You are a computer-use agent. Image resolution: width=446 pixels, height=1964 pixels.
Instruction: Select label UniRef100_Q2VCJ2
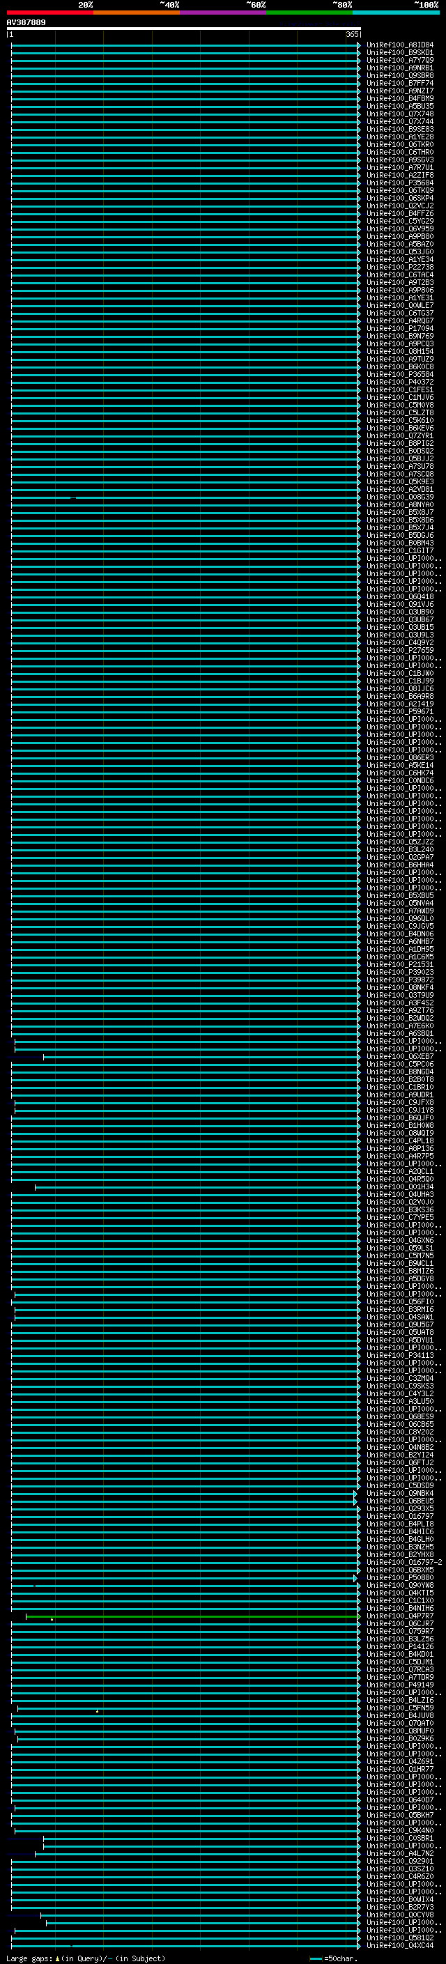(399, 206)
